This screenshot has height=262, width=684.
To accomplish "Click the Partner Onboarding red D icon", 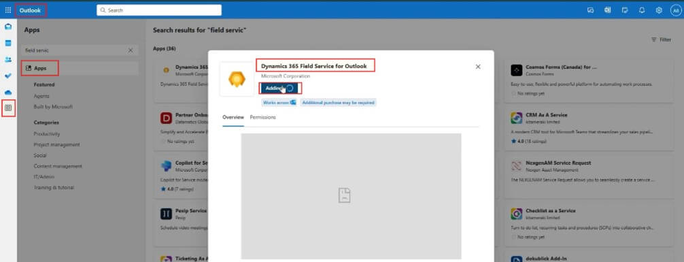I will pyautogui.click(x=166, y=118).
